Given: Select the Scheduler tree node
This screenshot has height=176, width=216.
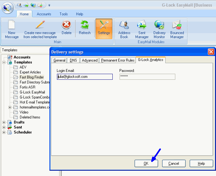Looking at the screenshot, I should click(23, 132).
